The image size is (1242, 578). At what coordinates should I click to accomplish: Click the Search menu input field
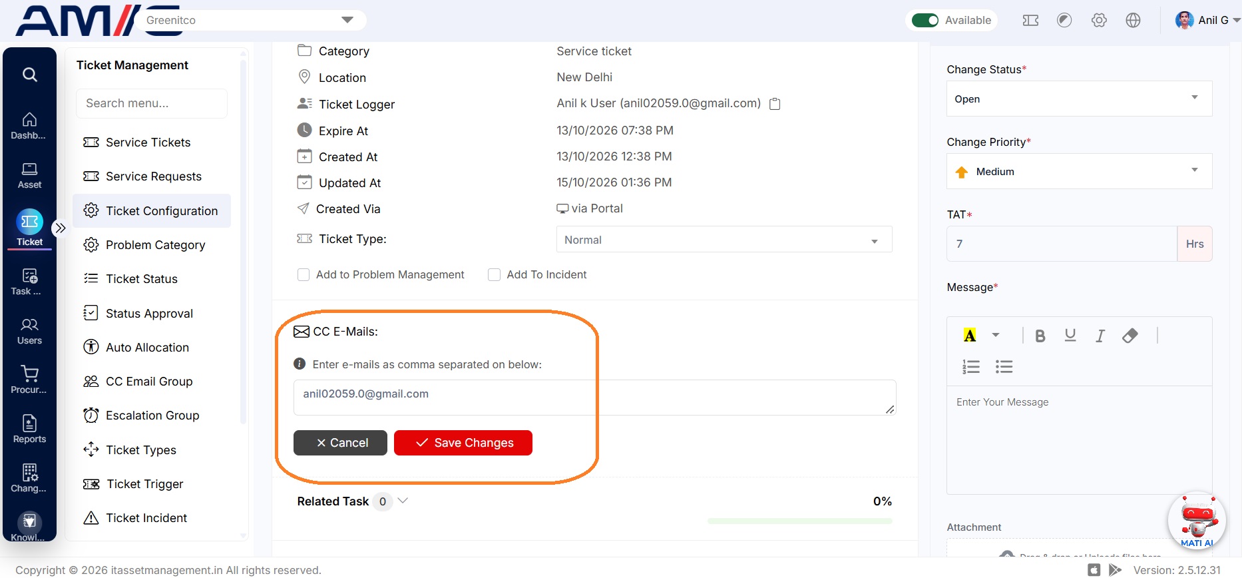152,103
